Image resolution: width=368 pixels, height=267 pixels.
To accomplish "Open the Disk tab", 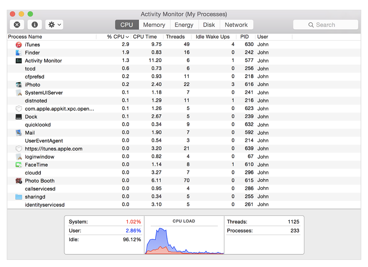I will coord(209,25).
